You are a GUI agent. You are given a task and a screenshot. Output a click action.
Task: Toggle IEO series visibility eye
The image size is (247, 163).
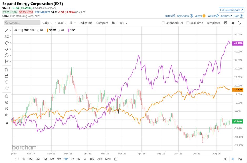coord(63,30)
